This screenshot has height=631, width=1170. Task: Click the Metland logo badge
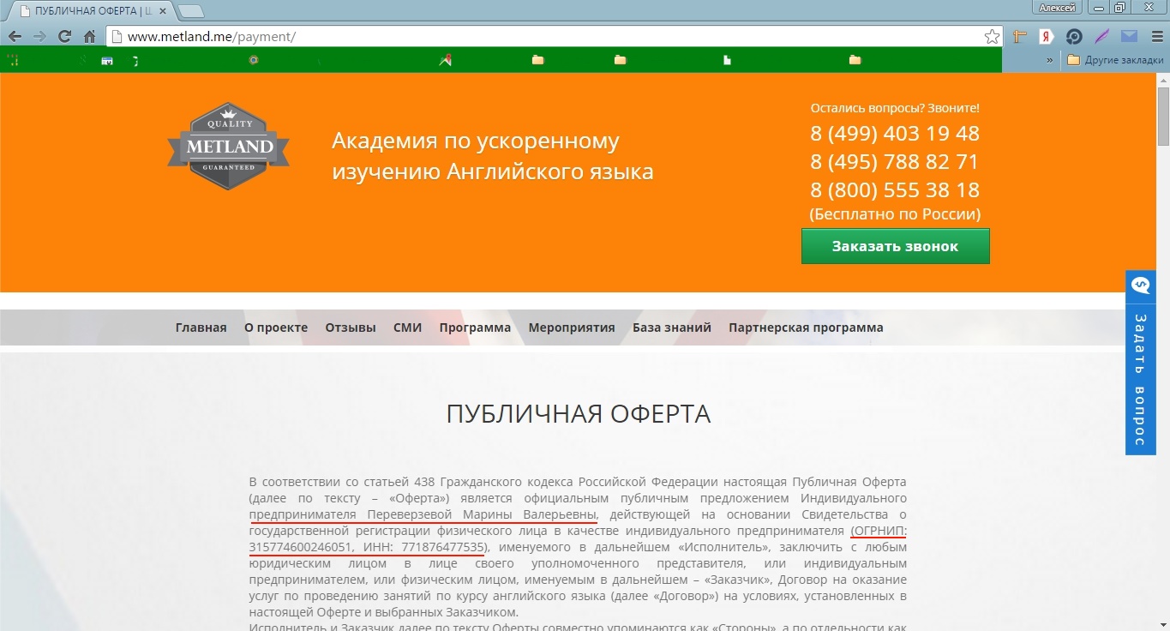(x=228, y=146)
